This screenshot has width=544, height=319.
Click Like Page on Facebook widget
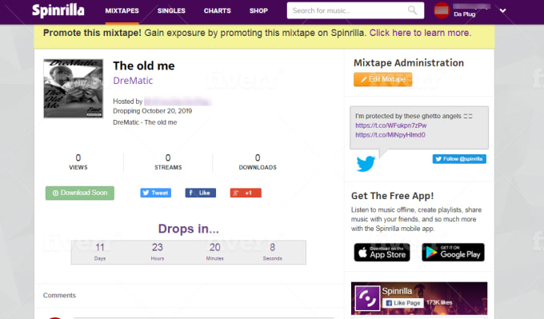click(402, 303)
